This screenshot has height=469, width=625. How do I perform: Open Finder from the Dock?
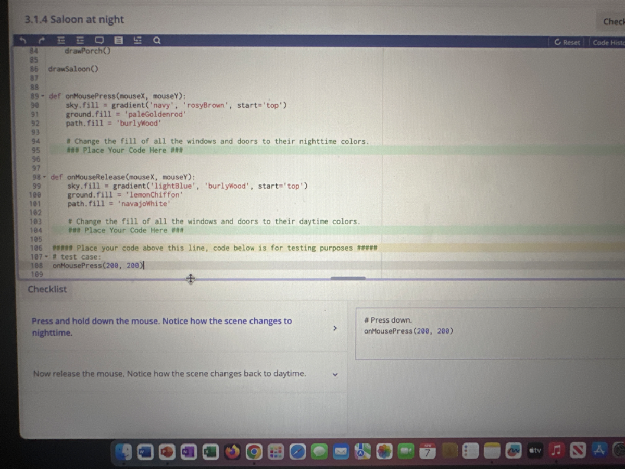pos(123,451)
